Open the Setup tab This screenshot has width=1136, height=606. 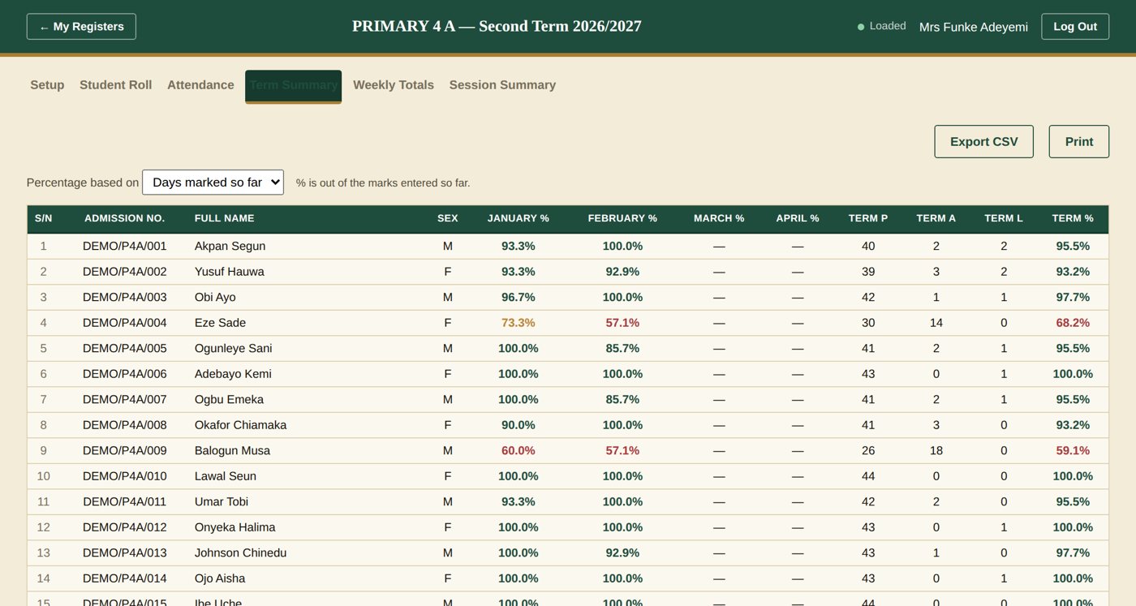point(47,85)
